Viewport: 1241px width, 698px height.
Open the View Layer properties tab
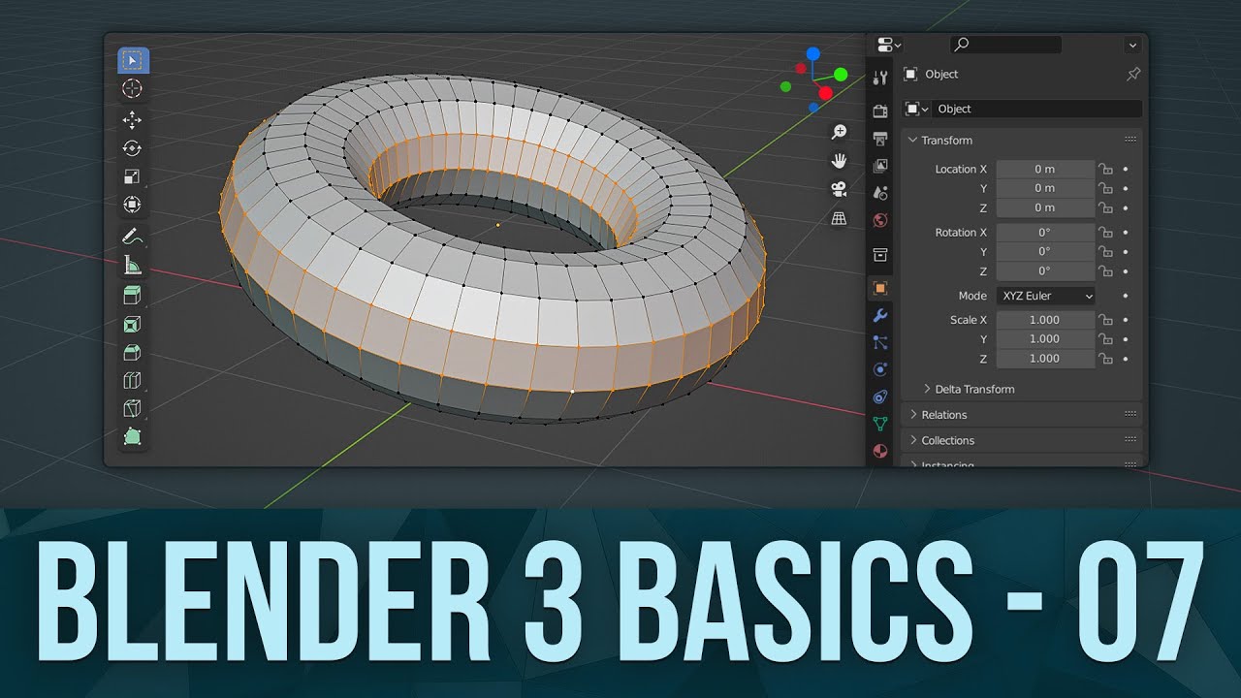tap(880, 166)
